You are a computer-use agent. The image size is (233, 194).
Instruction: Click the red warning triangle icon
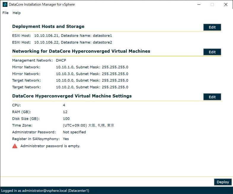[x=15, y=146]
